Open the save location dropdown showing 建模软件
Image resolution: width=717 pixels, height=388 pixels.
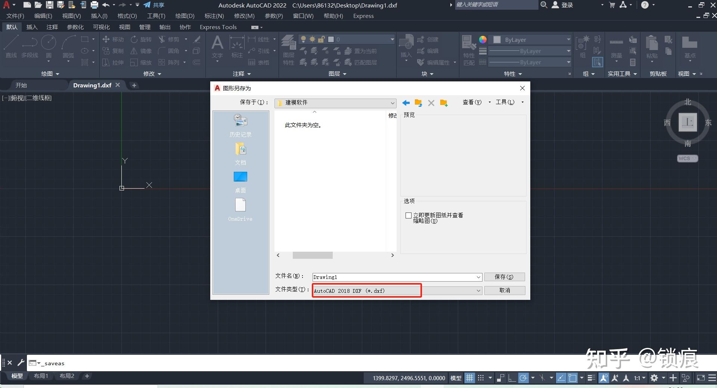coord(392,103)
